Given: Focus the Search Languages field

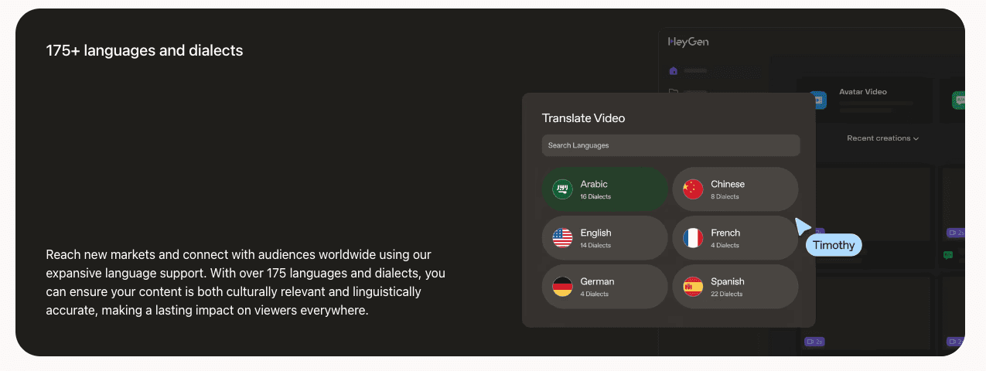Looking at the screenshot, I should pos(670,145).
